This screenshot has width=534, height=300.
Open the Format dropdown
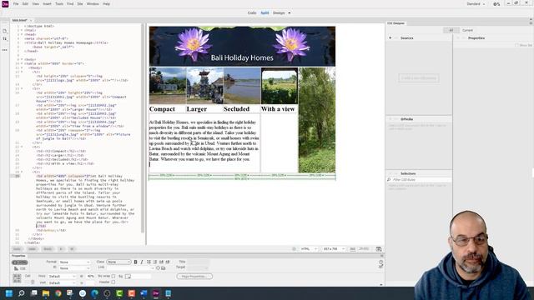(74, 262)
